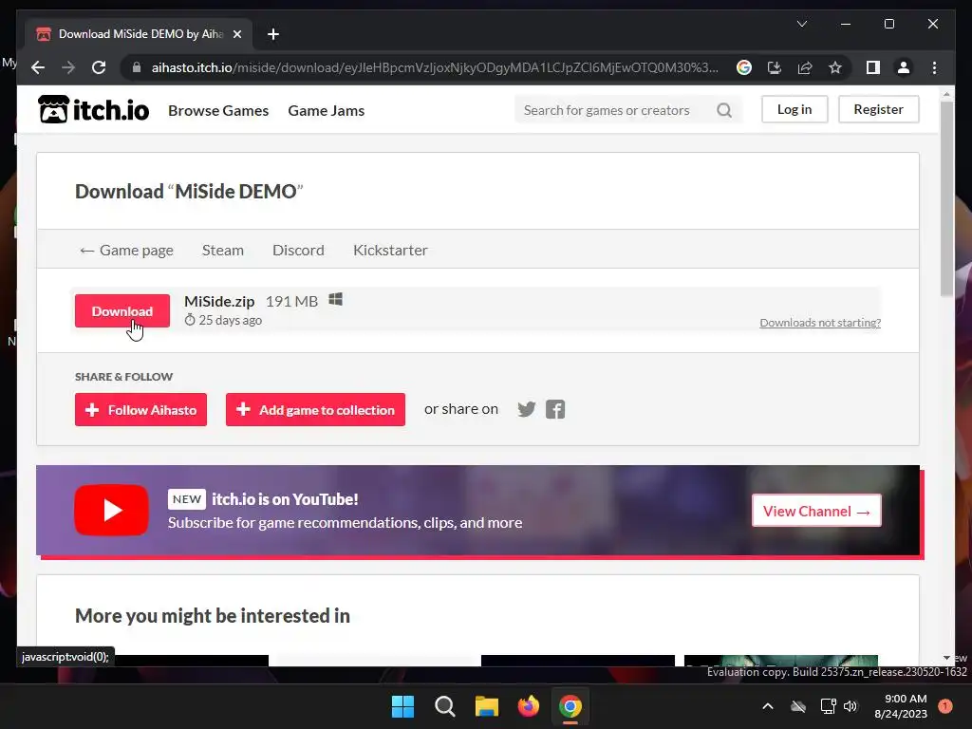972x729 pixels.
Task: Close the Download MiSide DEMO tab
Action: coord(236,34)
